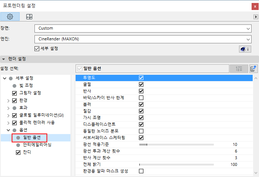Select the 디스플레이스먼트 row label
Viewport: 259px width, 177px height.
coord(99,124)
